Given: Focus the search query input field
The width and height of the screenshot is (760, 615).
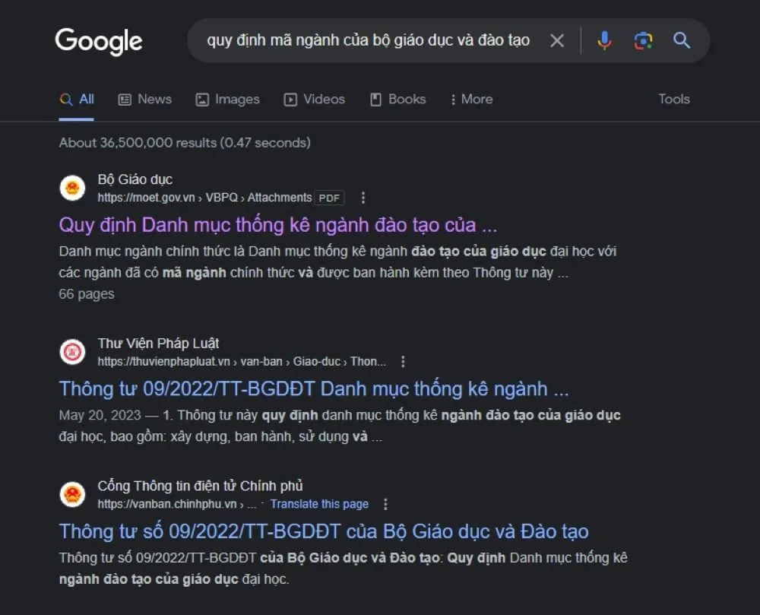Looking at the screenshot, I should [x=369, y=40].
